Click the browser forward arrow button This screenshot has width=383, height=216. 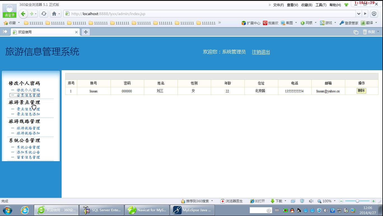[31, 14]
